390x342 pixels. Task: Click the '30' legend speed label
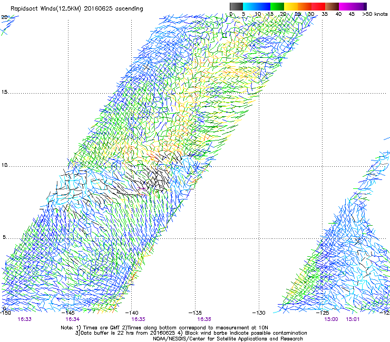pos(311,14)
